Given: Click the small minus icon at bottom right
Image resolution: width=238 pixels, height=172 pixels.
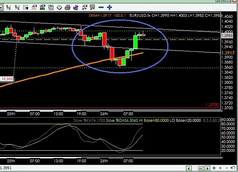Looking at the screenshot, I should coord(227,168).
